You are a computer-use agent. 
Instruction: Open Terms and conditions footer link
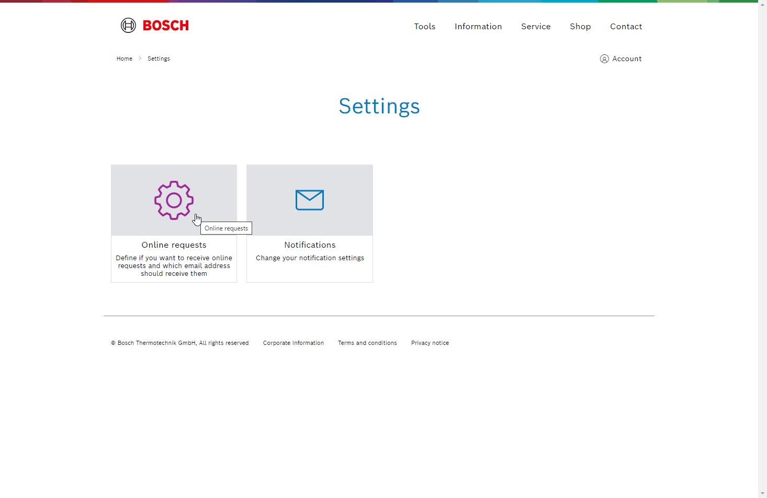pyautogui.click(x=367, y=343)
